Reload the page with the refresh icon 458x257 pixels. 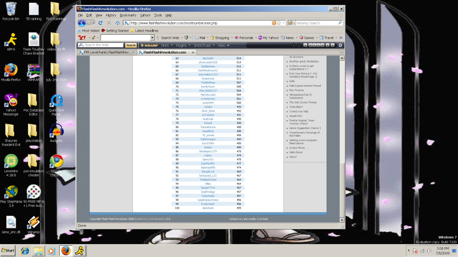pyautogui.click(x=101, y=23)
